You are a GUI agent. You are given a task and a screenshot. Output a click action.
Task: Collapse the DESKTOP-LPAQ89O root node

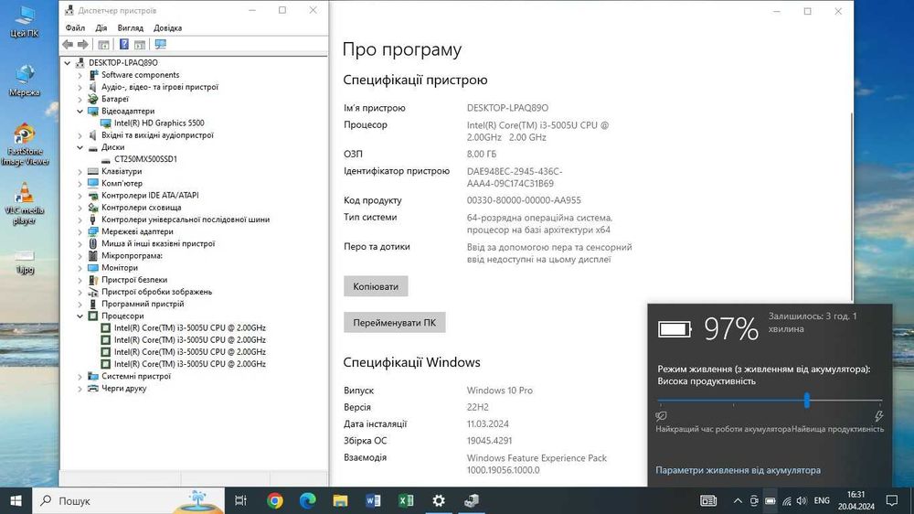68,62
